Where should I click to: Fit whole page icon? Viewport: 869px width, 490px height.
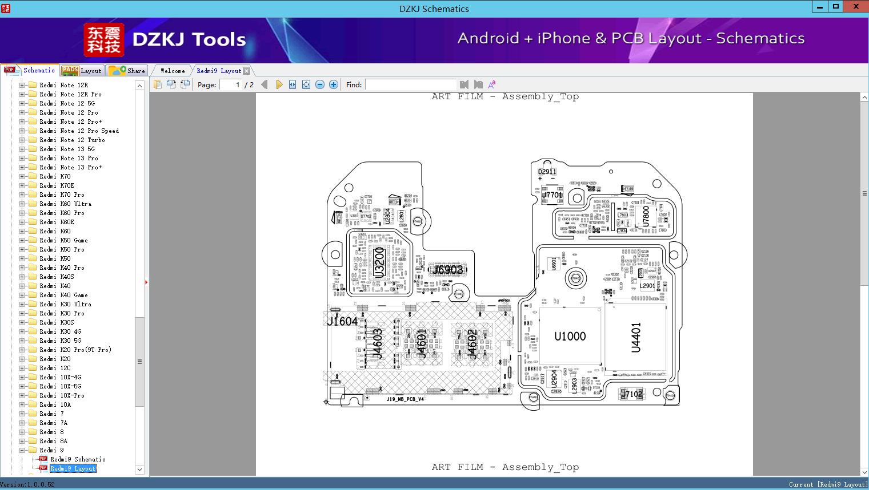coord(306,84)
